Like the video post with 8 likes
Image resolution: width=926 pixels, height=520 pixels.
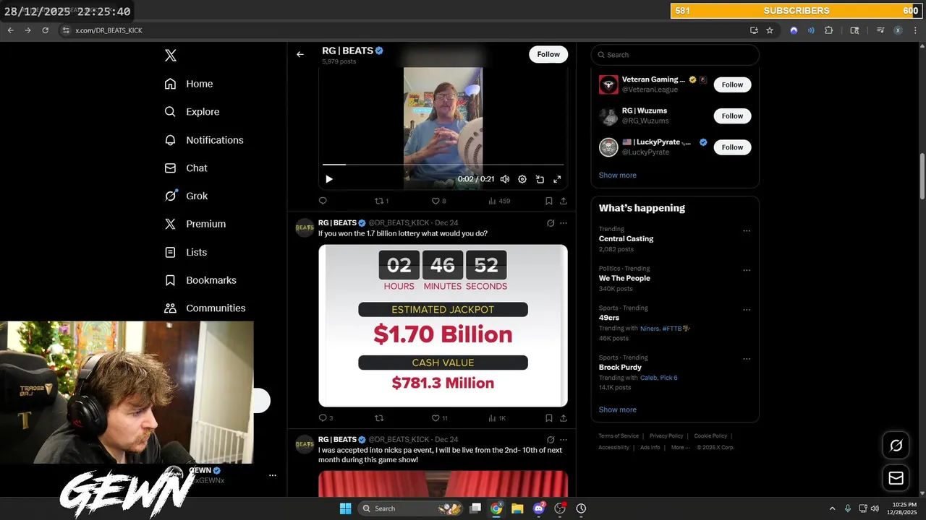tap(438, 201)
